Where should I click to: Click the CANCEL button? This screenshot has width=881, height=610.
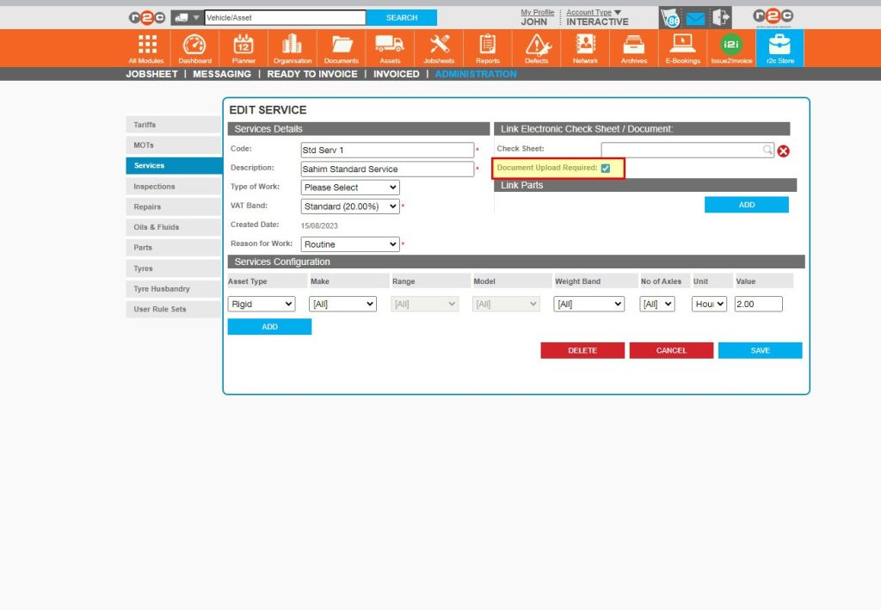[x=671, y=350]
